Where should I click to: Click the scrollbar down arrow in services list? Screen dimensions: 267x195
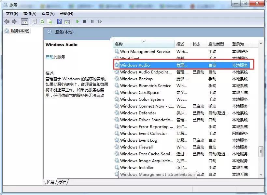point(261,175)
